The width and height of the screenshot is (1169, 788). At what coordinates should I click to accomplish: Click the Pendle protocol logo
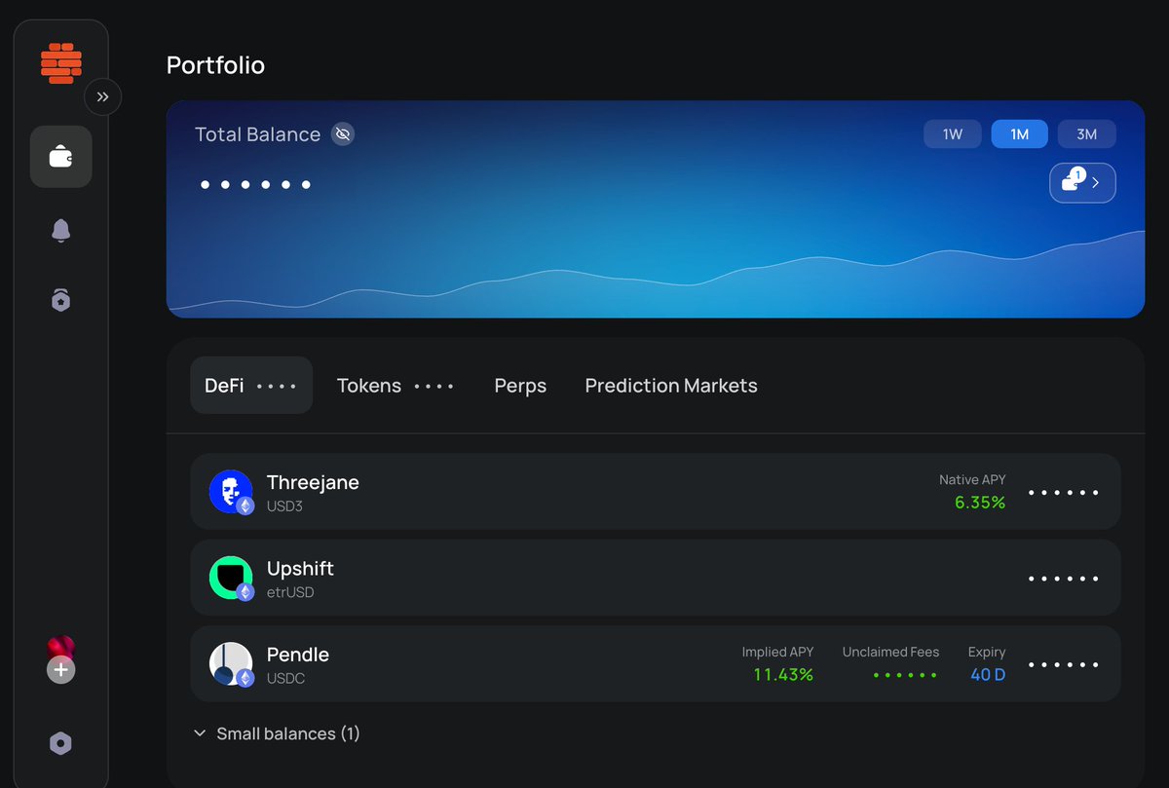pyautogui.click(x=231, y=663)
